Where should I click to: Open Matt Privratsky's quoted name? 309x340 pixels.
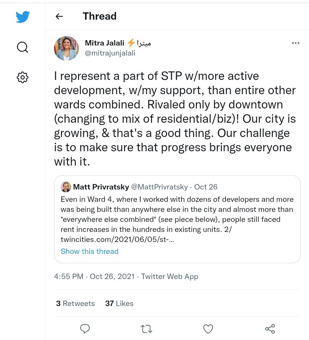pyautogui.click(x=101, y=187)
